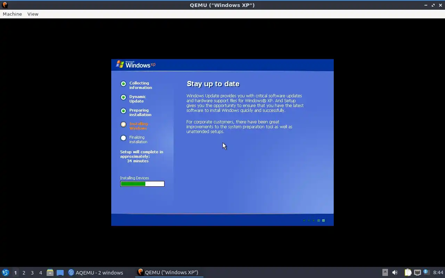Screen dimensions: 445x278
Task: Select the QEMU Windows XP taskbar entry
Action: point(169,272)
